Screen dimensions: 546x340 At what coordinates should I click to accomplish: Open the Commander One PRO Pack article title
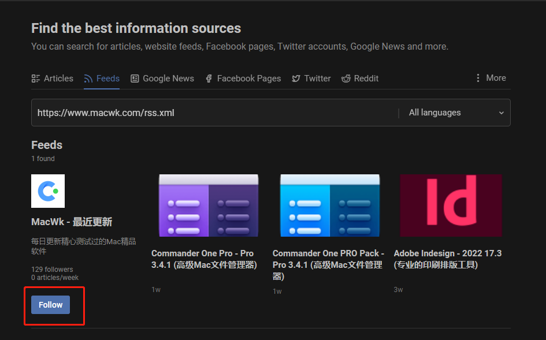[x=328, y=264]
